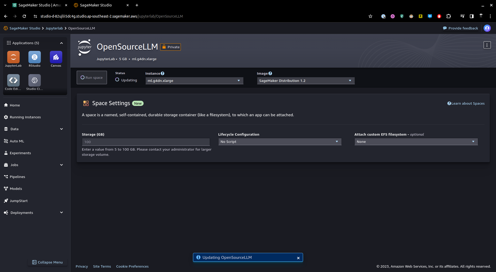
Task: Click the Instance help question mark icon
Action: 162,73
